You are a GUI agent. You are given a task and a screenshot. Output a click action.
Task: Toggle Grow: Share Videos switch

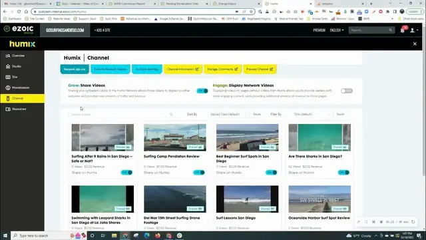click(202, 91)
